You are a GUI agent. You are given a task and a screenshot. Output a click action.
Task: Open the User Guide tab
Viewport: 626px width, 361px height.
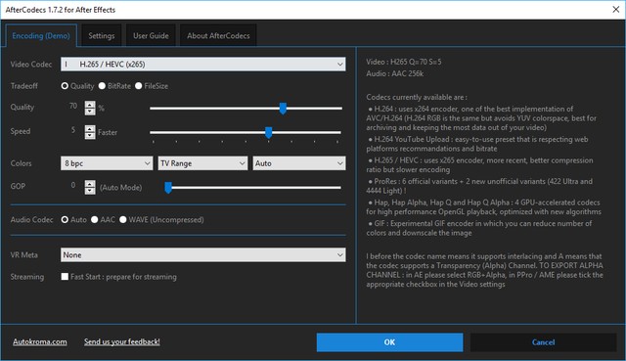tap(151, 35)
